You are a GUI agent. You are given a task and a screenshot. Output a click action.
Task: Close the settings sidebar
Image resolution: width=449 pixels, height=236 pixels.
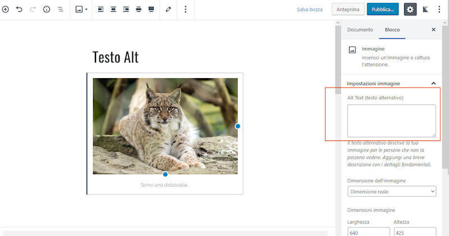tap(433, 30)
